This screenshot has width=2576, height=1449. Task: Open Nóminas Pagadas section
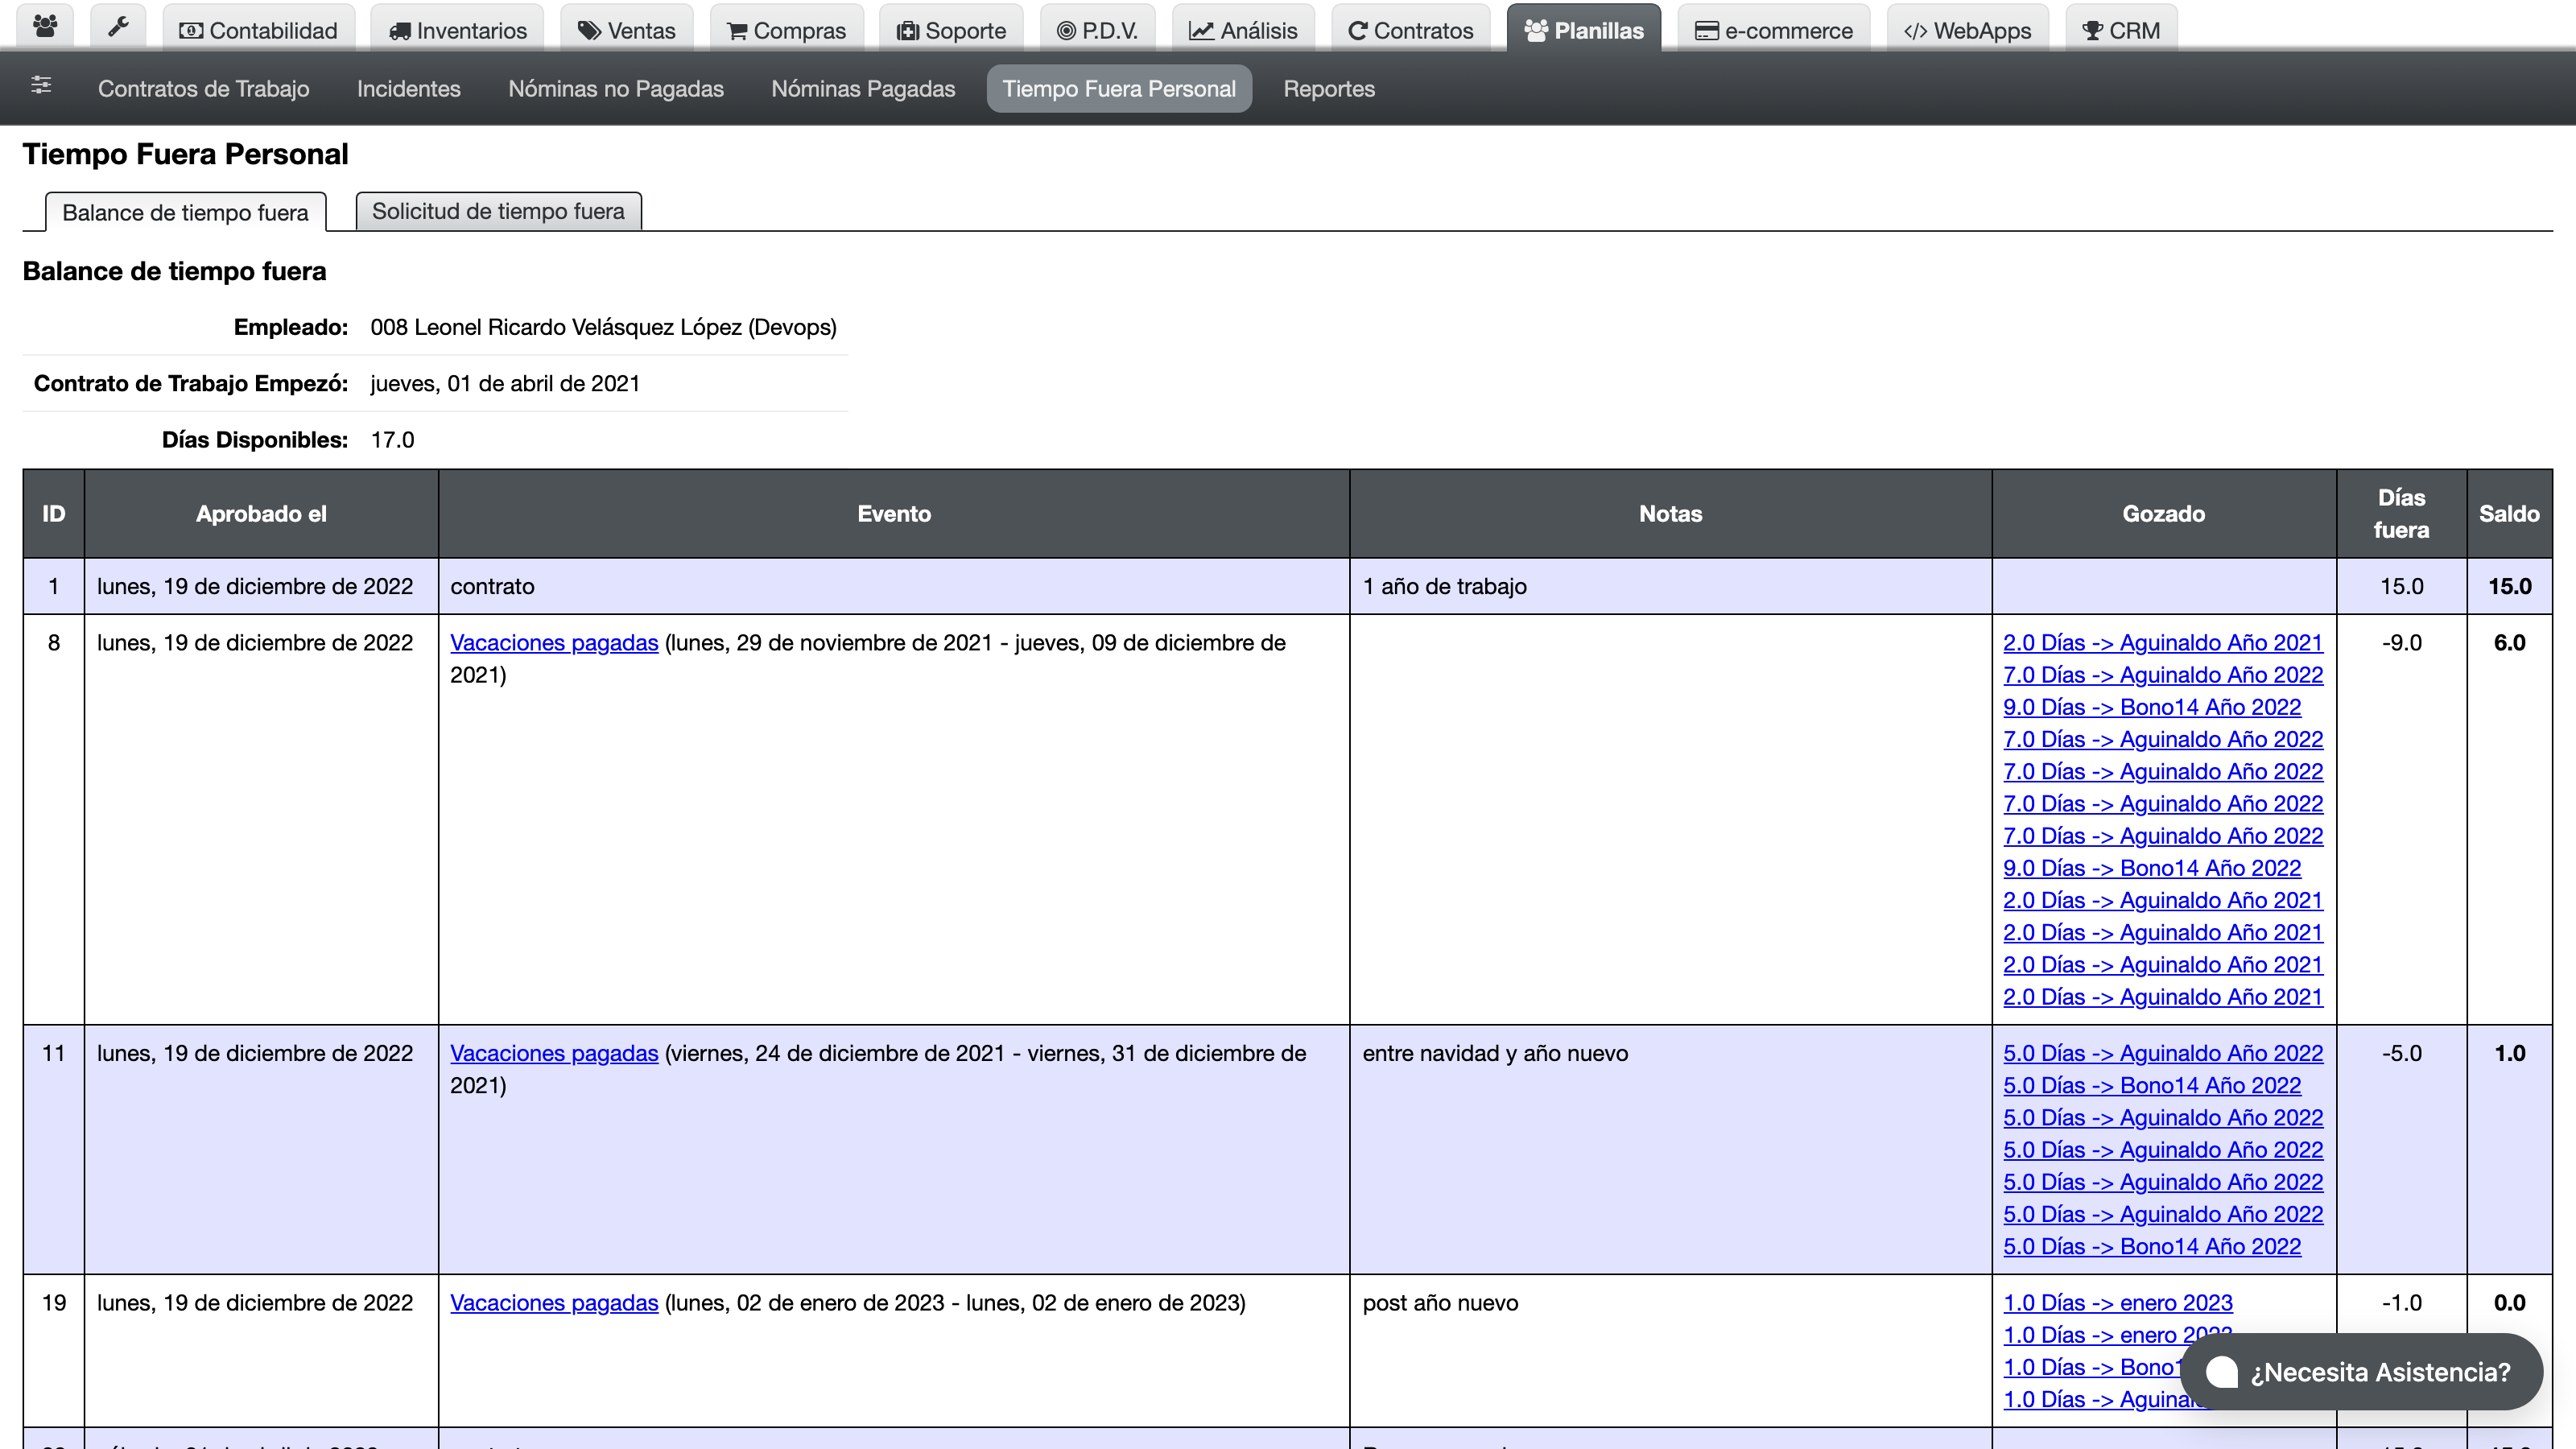coord(863,89)
